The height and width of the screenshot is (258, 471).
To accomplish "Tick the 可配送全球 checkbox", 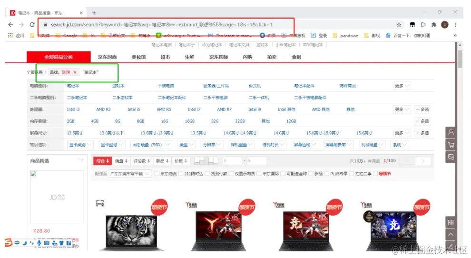I will pos(283,174).
